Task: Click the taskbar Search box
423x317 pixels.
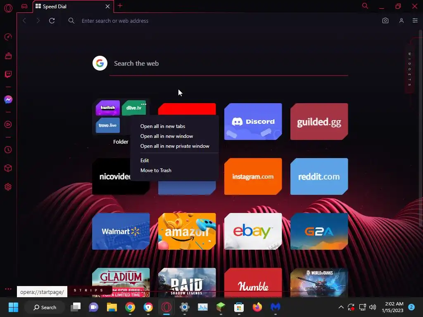Action: (45, 307)
